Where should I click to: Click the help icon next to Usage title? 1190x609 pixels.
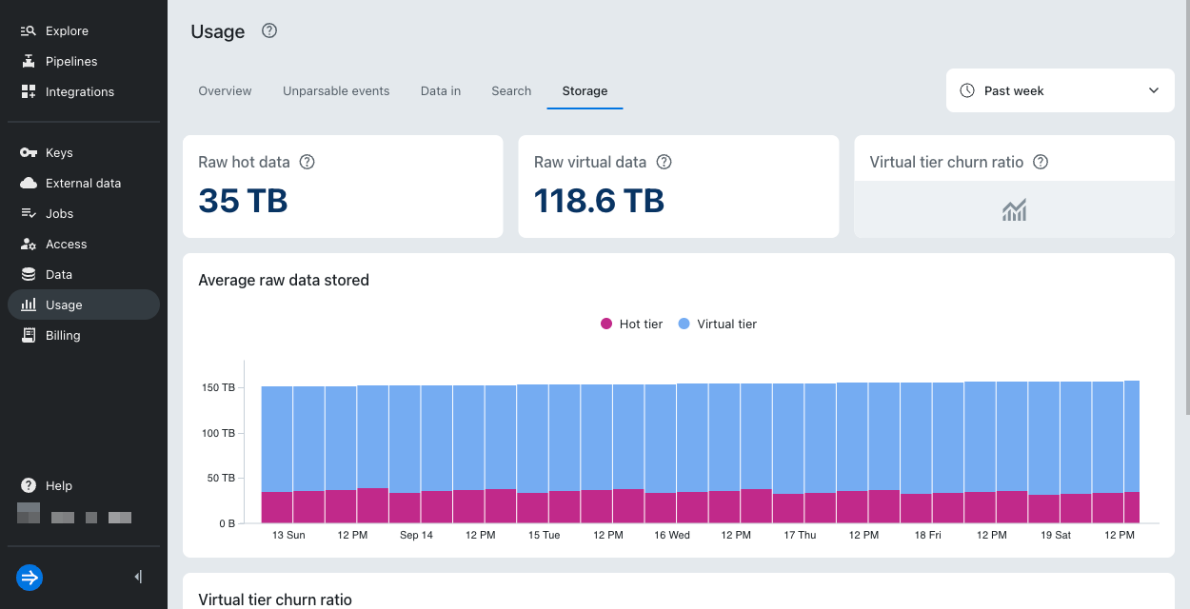[x=269, y=30]
